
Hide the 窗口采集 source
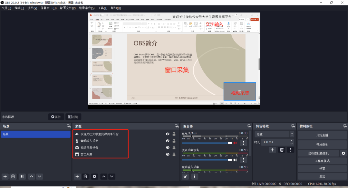tap(168, 154)
